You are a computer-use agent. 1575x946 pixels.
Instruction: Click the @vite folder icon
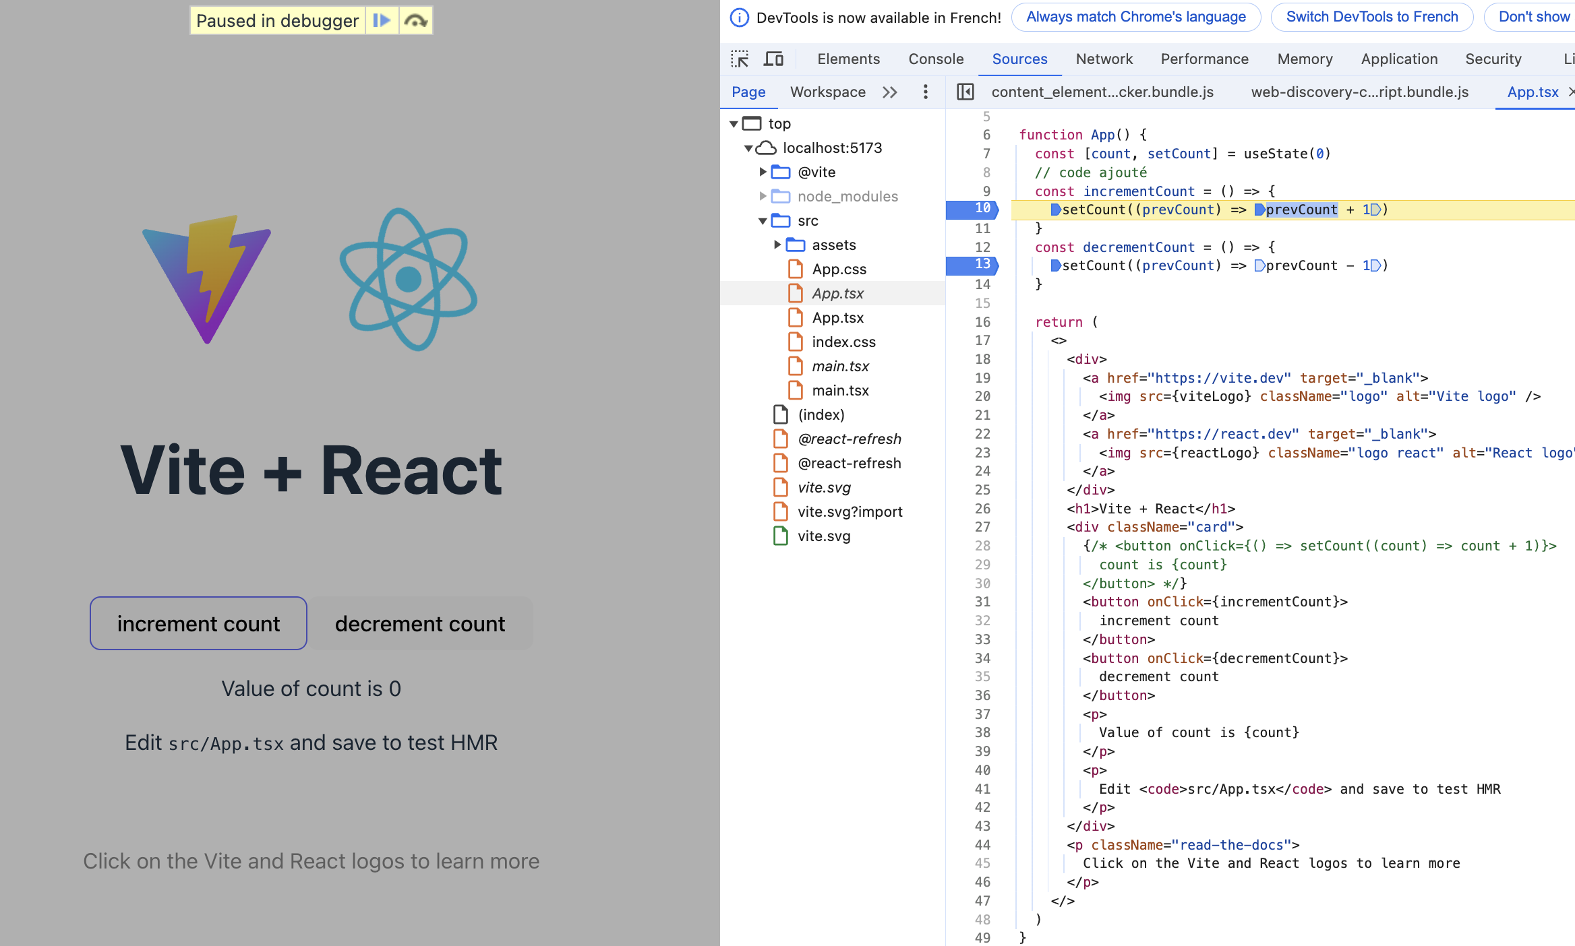click(x=781, y=172)
